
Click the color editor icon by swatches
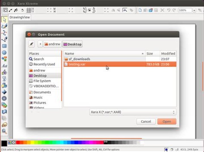point(10,142)
